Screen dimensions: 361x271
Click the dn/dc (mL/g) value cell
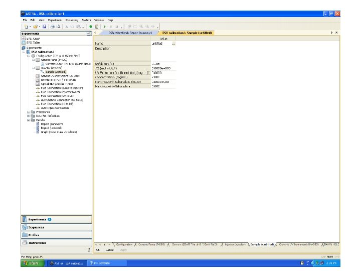163,64
